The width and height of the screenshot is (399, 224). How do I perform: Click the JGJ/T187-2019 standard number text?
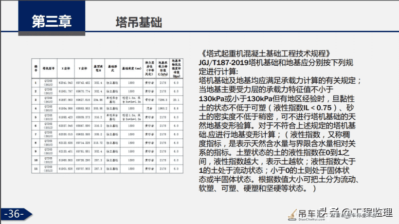point(224,63)
